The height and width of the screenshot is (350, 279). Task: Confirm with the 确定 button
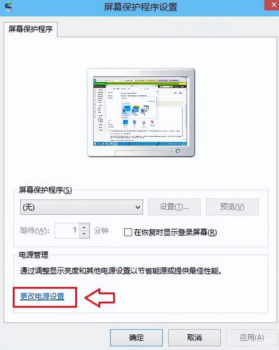136,337
